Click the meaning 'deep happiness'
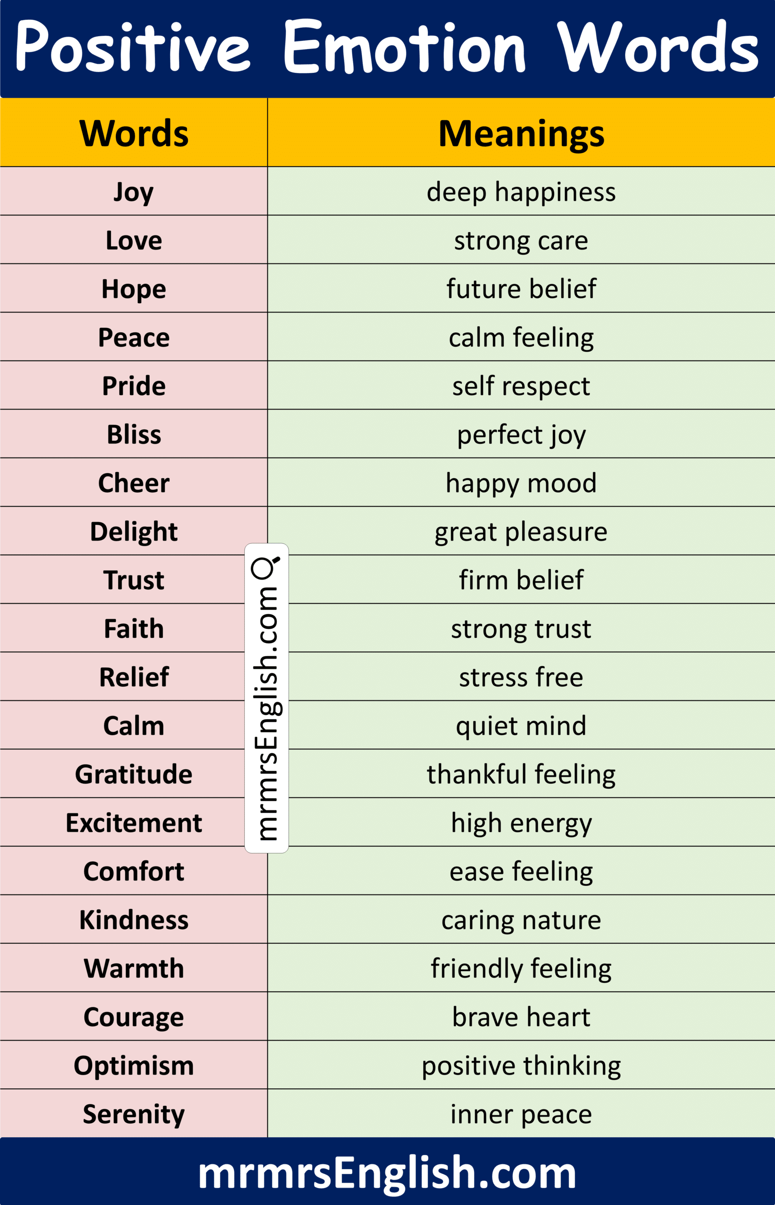Viewport: 775px width, 1205px height. tap(521, 192)
